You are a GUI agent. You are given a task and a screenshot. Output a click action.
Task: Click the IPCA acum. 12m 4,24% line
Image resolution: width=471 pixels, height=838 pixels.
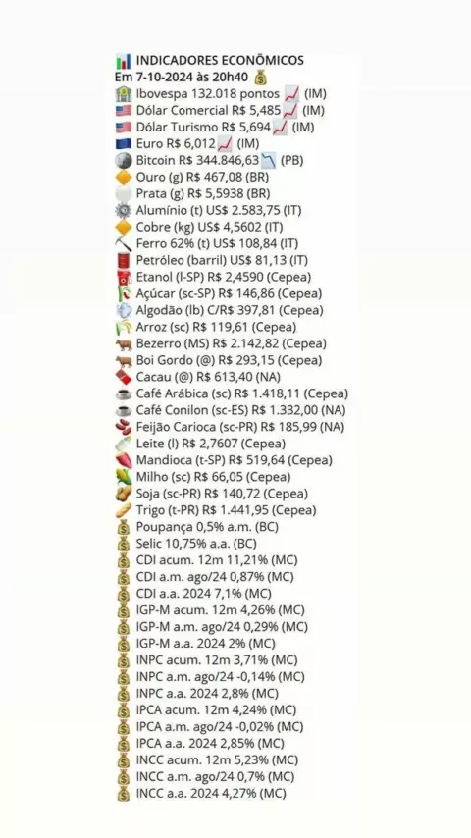pos(206,710)
